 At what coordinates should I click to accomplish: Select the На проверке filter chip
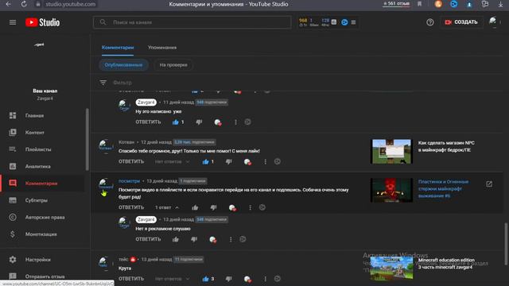coord(173,65)
